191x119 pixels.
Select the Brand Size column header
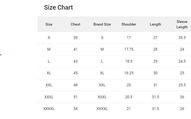pyautogui.click(x=102, y=24)
